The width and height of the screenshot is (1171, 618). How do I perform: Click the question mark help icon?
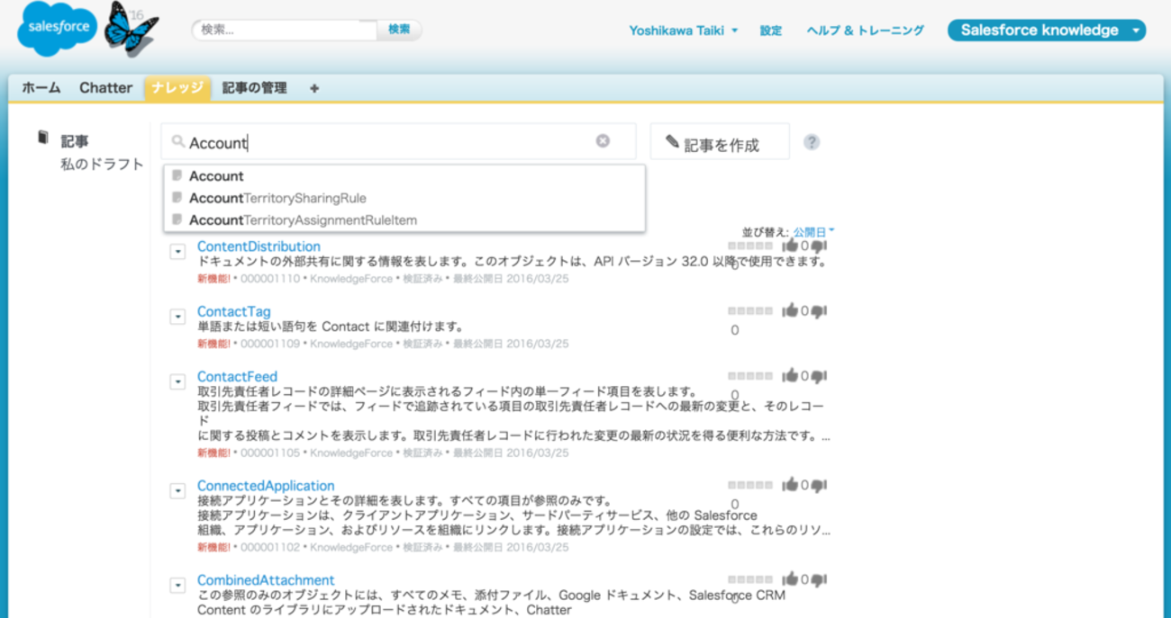(x=812, y=142)
